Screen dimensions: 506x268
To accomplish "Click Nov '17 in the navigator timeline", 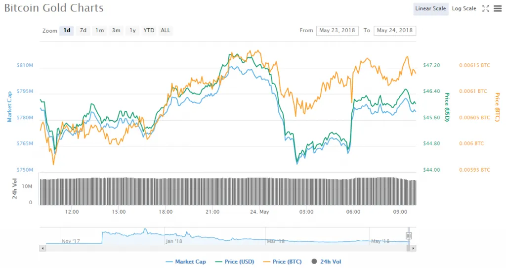I will click(x=71, y=241).
